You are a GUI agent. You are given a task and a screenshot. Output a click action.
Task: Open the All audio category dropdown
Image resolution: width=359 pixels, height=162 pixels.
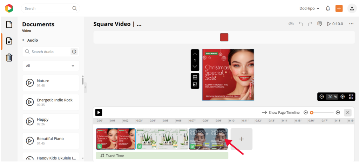(x=50, y=66)
